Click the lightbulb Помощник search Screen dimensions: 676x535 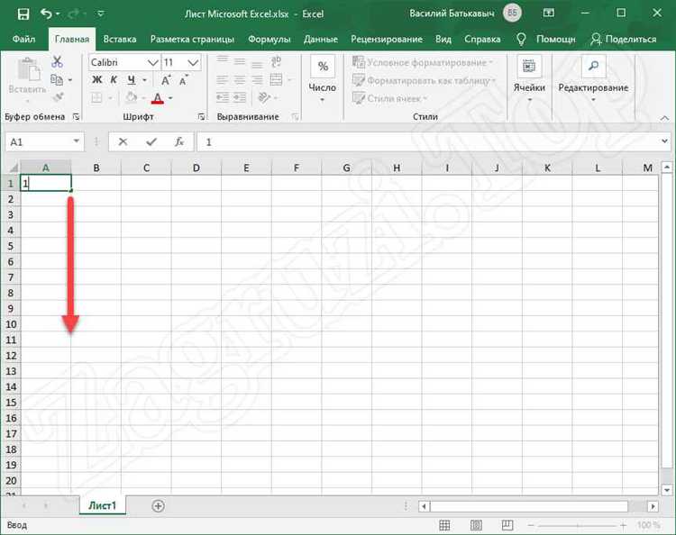tap(546, 40)
